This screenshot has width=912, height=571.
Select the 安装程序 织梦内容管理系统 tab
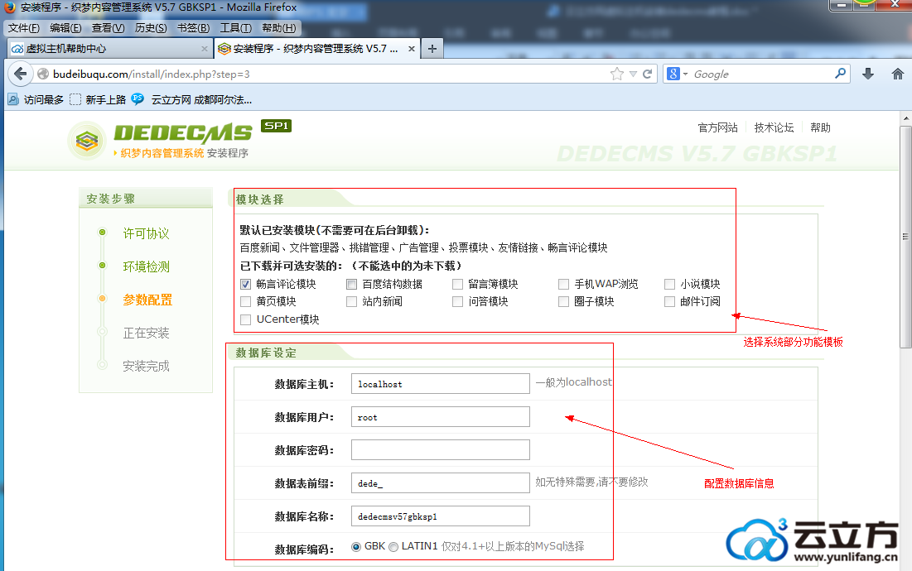click(316, 49)
